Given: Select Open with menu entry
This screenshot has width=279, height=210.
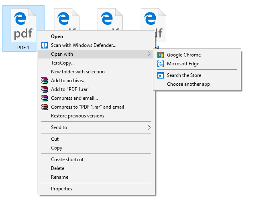Looking at the screenshot, I should tap(96, 54).
